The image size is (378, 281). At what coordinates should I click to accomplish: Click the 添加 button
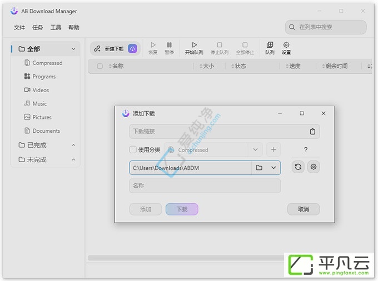tap(146, 209)
